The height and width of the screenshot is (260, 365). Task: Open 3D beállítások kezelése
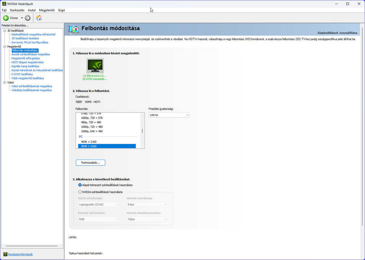[25, 38]
